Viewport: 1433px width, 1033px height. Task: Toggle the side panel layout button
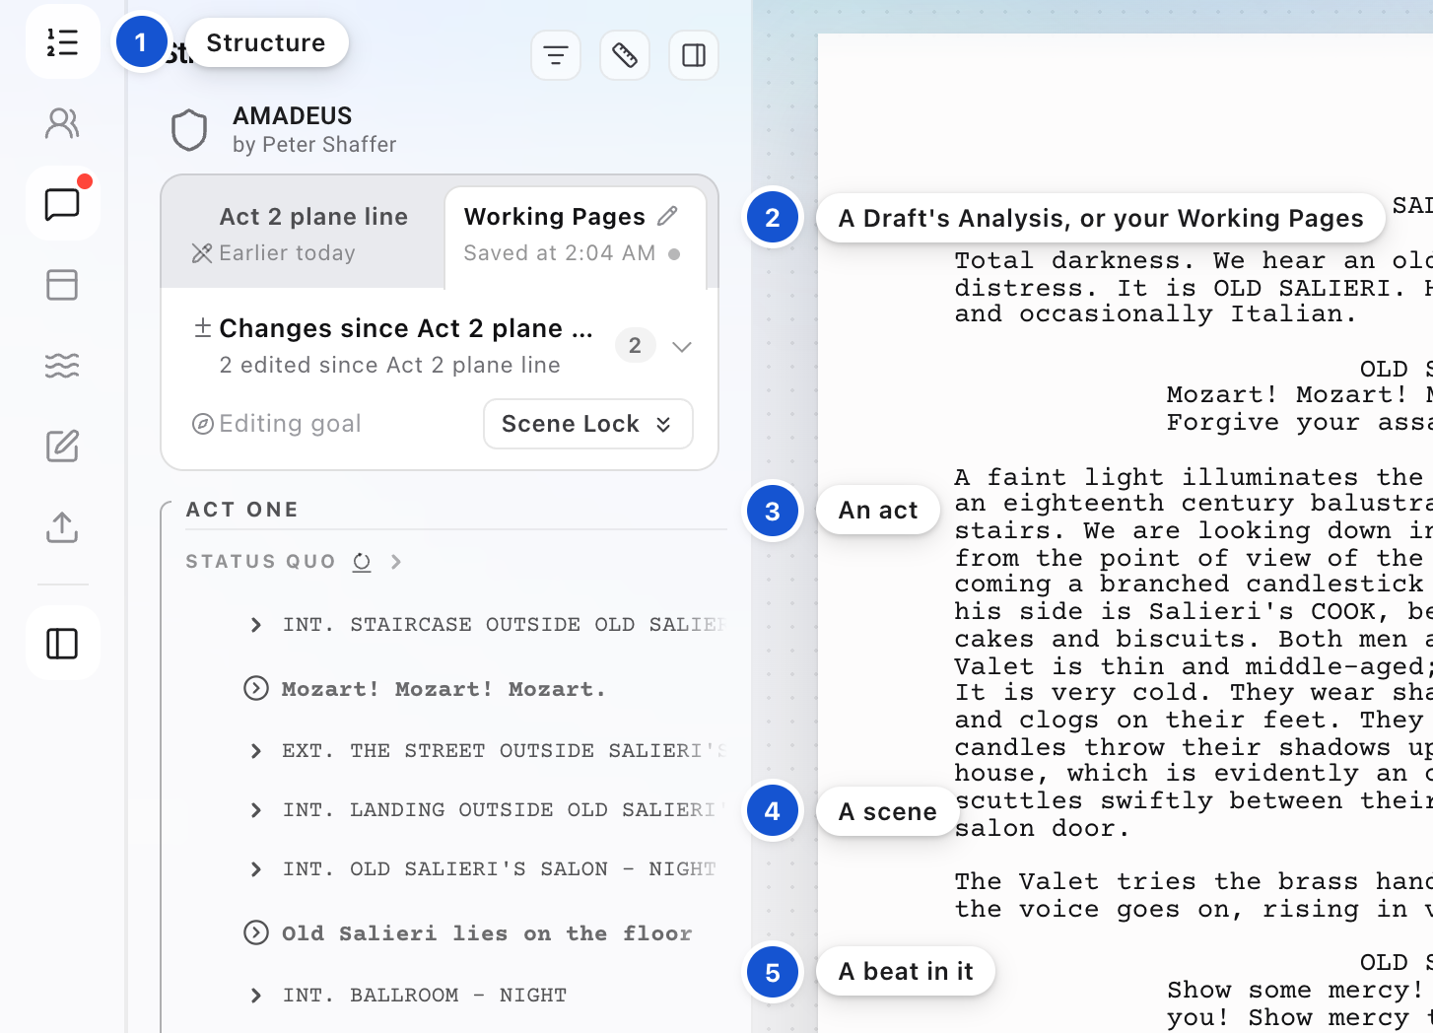pos(694,55)
